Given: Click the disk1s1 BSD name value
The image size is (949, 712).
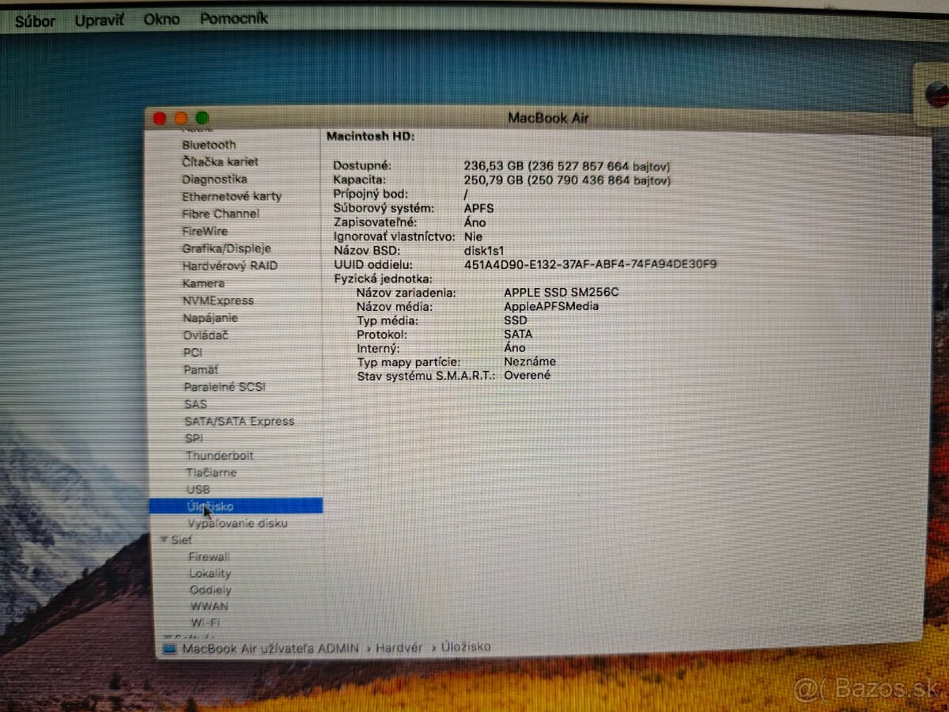Looking at the screenshot, I should [485, 250].
